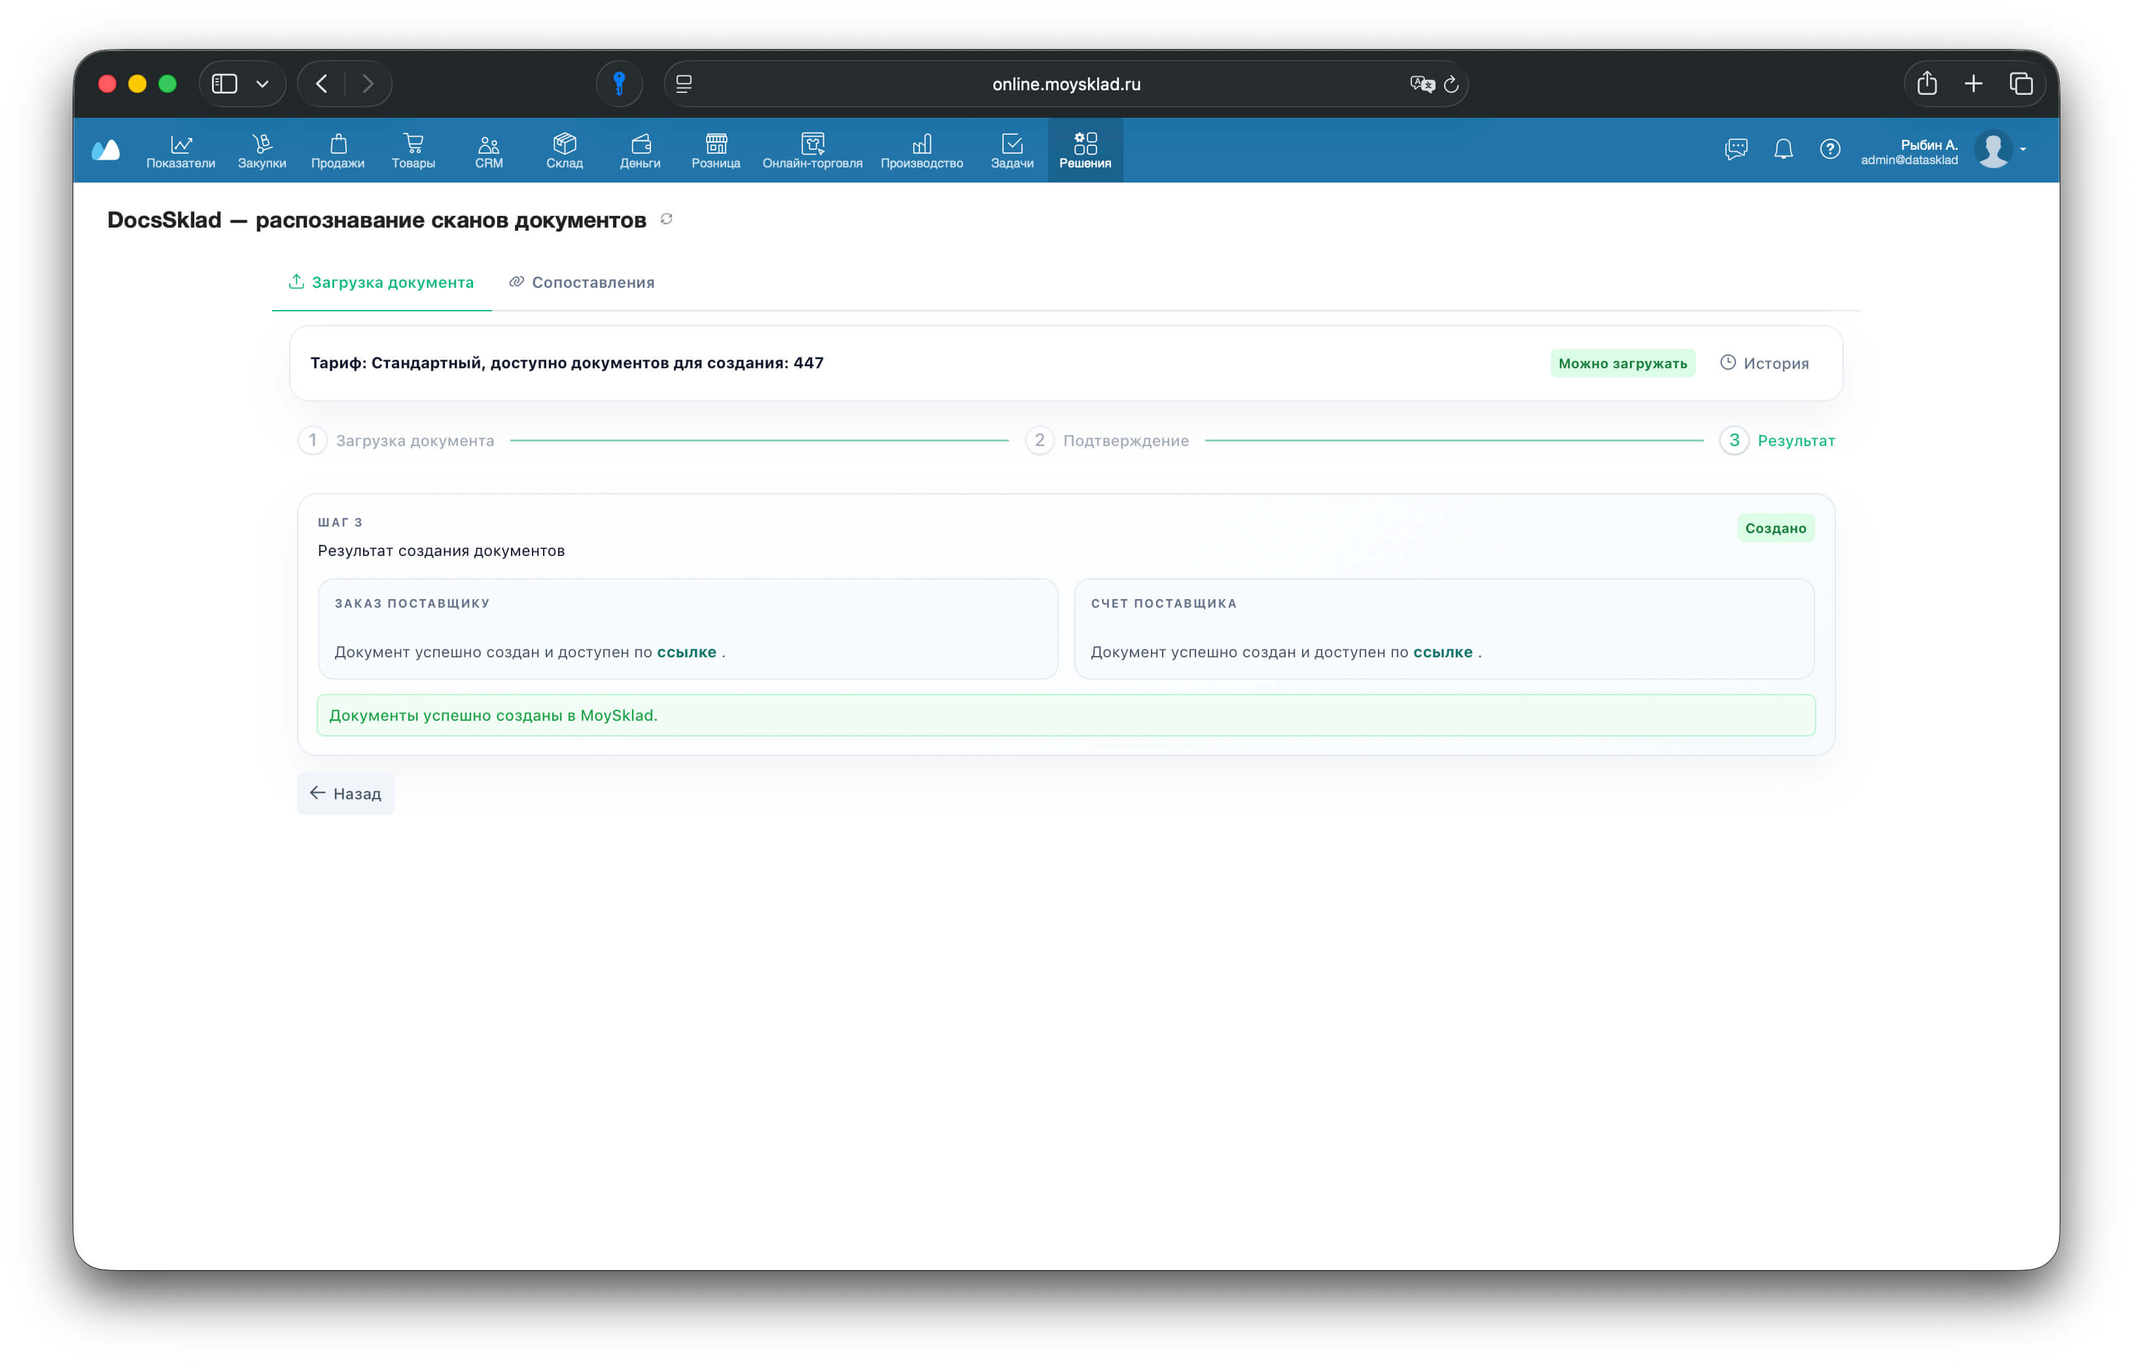Open the Закупки section
The height and width of the screenshot is (1367, 2133).
click(262, 150)
